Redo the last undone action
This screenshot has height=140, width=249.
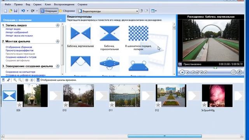coord(33,11)
